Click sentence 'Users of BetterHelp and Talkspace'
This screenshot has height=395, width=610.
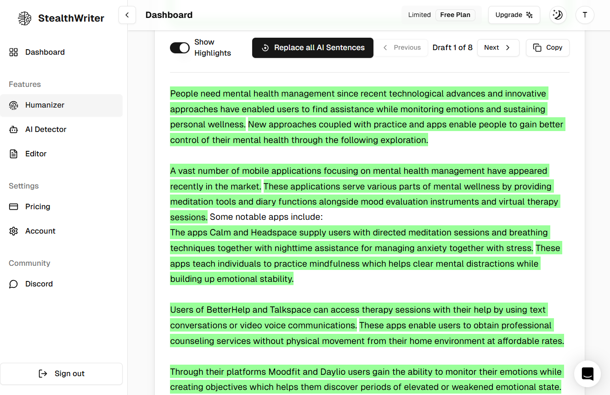359,317
